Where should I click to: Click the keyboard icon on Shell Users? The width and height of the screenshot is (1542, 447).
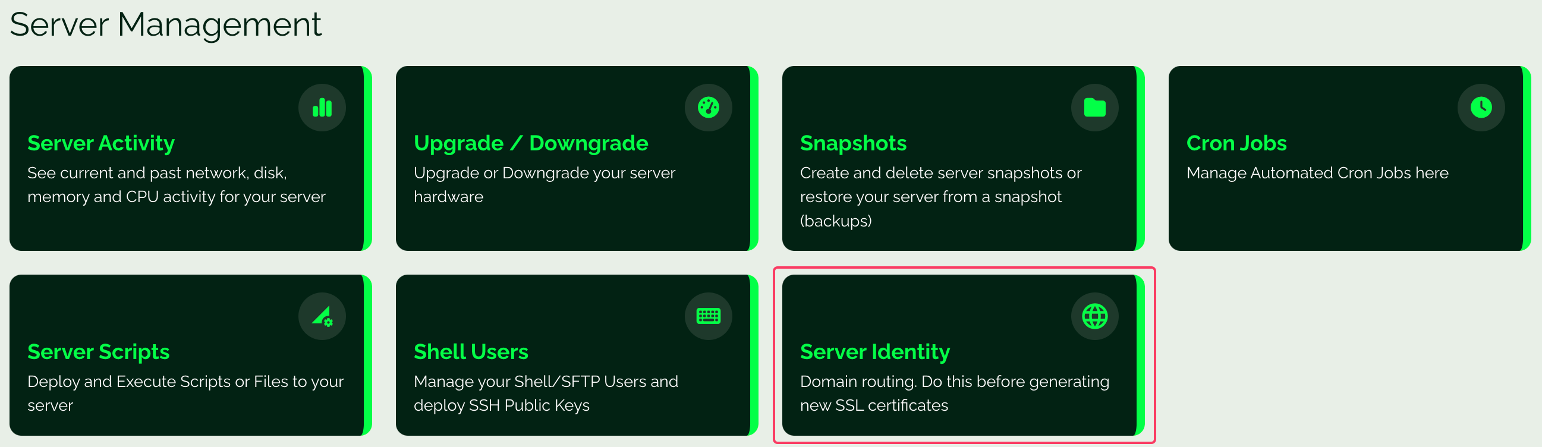[708, 316]
